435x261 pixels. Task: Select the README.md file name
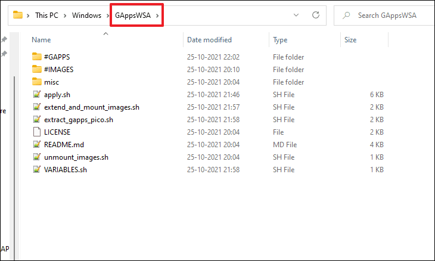coord(64,145)
